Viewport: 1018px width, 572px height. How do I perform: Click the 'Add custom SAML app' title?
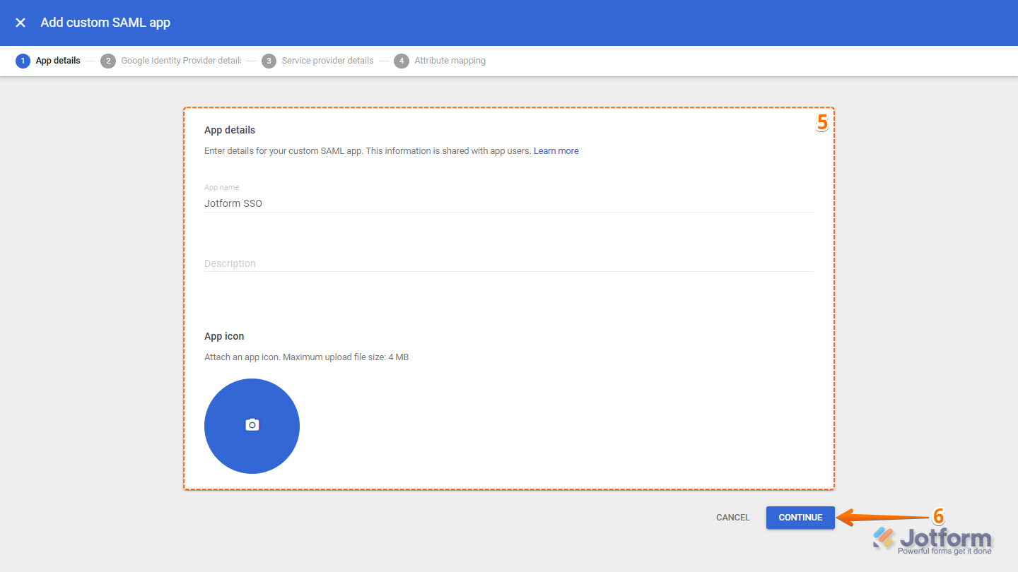tap(105, 23)
